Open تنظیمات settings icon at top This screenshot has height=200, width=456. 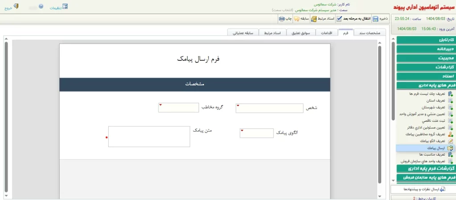pyautogui.click(x=65, y=7)
